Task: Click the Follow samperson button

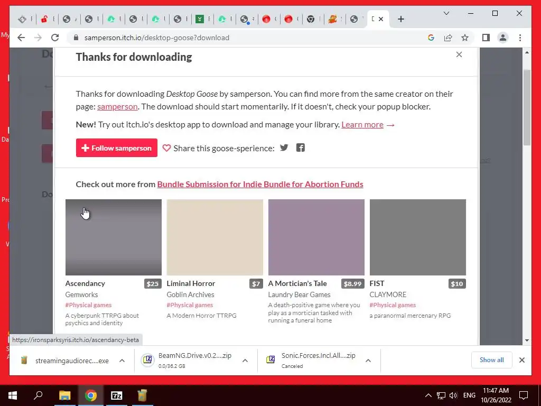Action: [x=117, y=148]
